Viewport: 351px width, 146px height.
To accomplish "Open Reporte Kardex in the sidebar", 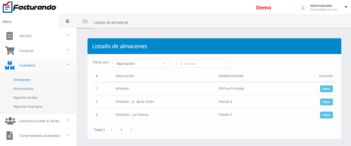I will click(x=25, y=97).
